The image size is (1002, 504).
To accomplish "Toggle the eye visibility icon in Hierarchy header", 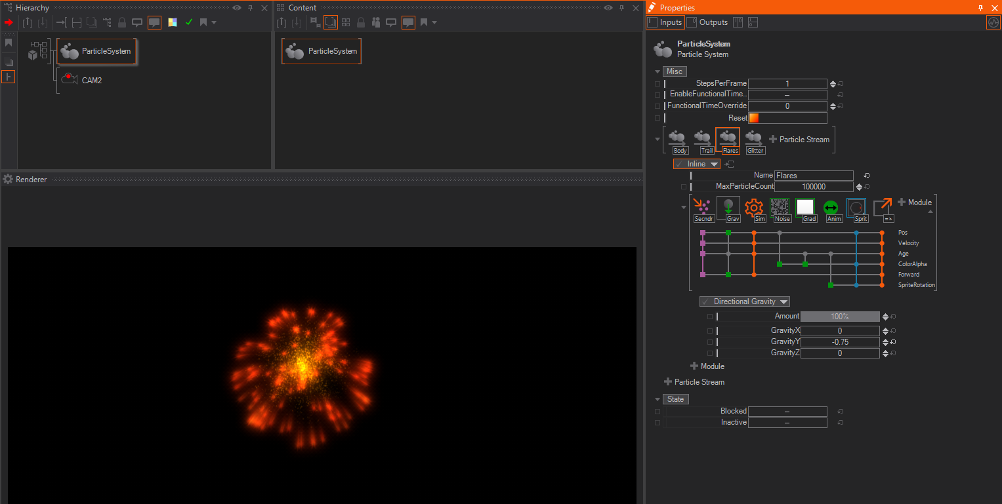I will click(x=236, y=8).
